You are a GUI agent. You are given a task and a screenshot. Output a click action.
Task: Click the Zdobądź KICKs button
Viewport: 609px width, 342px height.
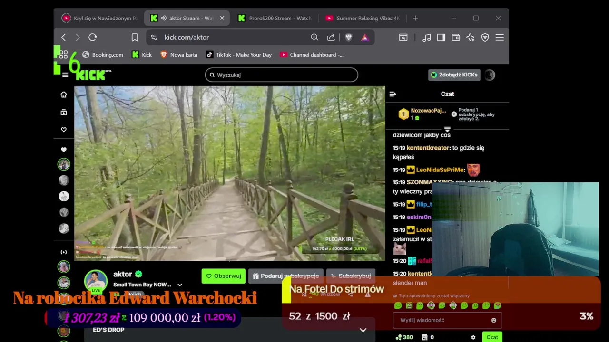454,75
